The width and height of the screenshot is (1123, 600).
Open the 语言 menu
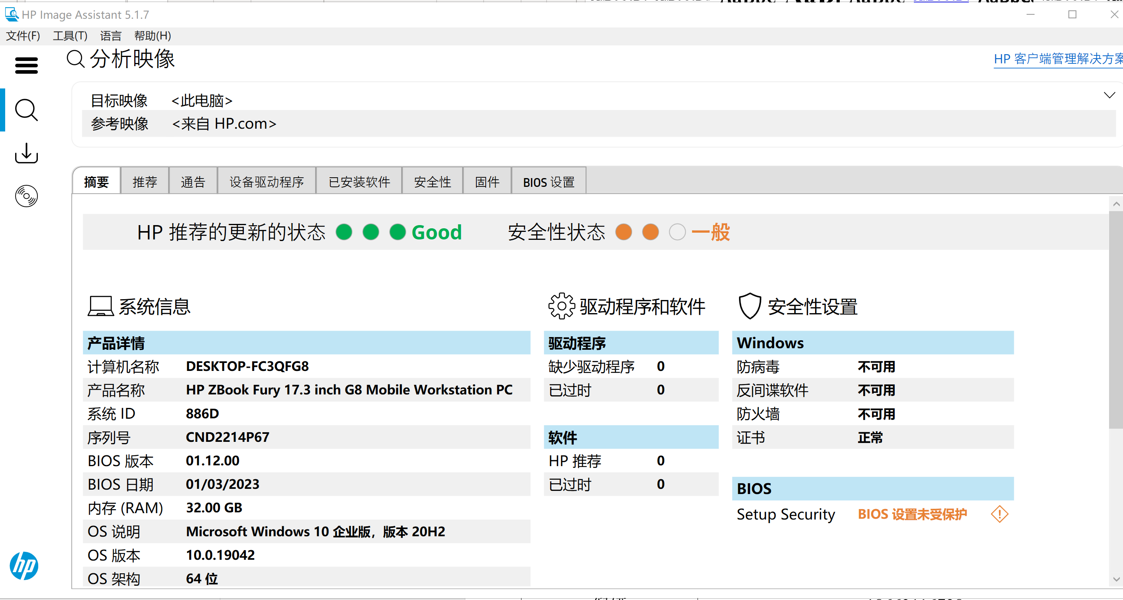coord(110,36)
